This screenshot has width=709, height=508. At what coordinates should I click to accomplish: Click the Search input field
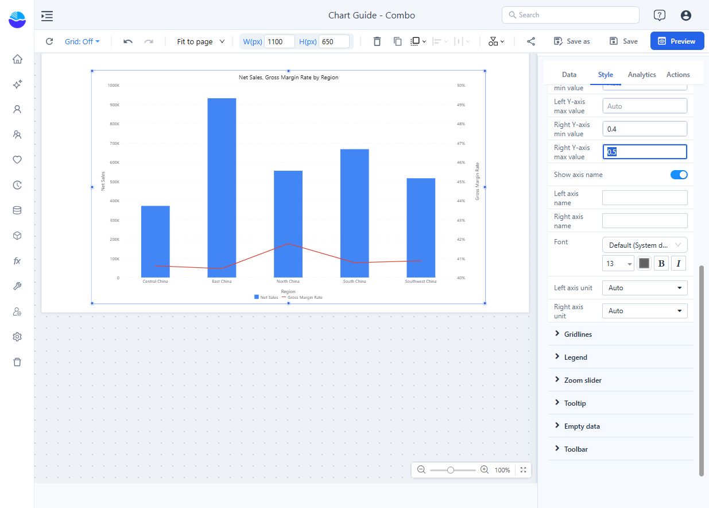[571, 15]
